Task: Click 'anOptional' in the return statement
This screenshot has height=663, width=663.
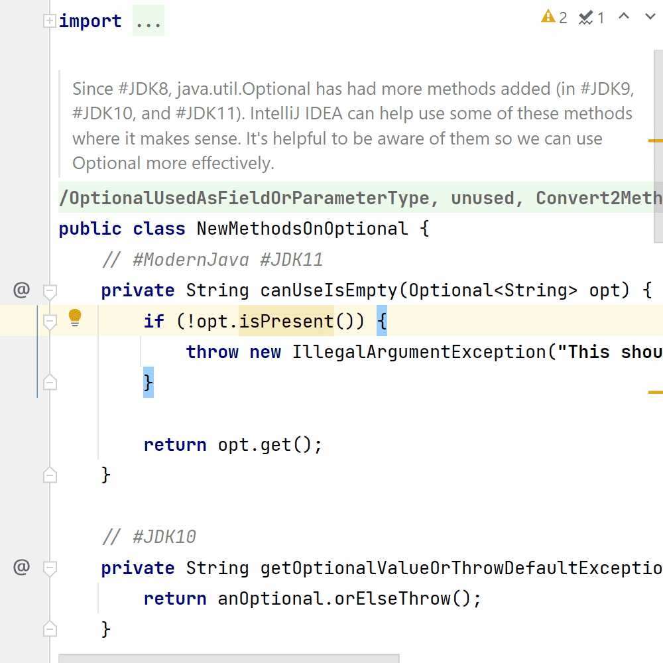Action: (x=271, y=598)
